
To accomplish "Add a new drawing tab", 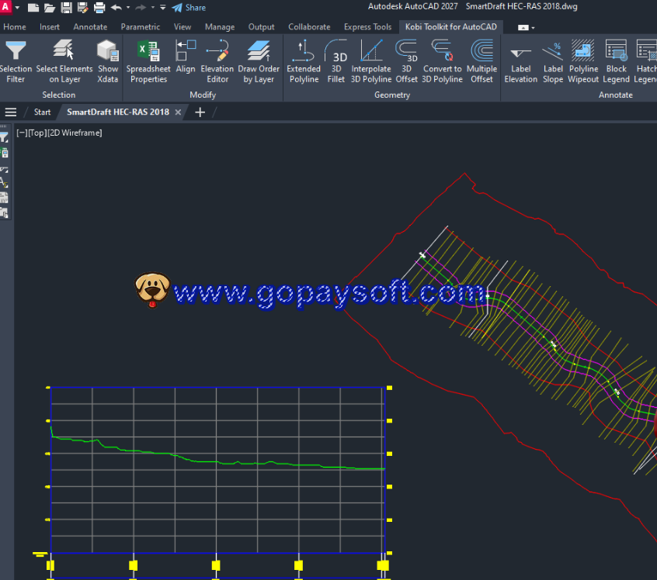I will 200,112.
